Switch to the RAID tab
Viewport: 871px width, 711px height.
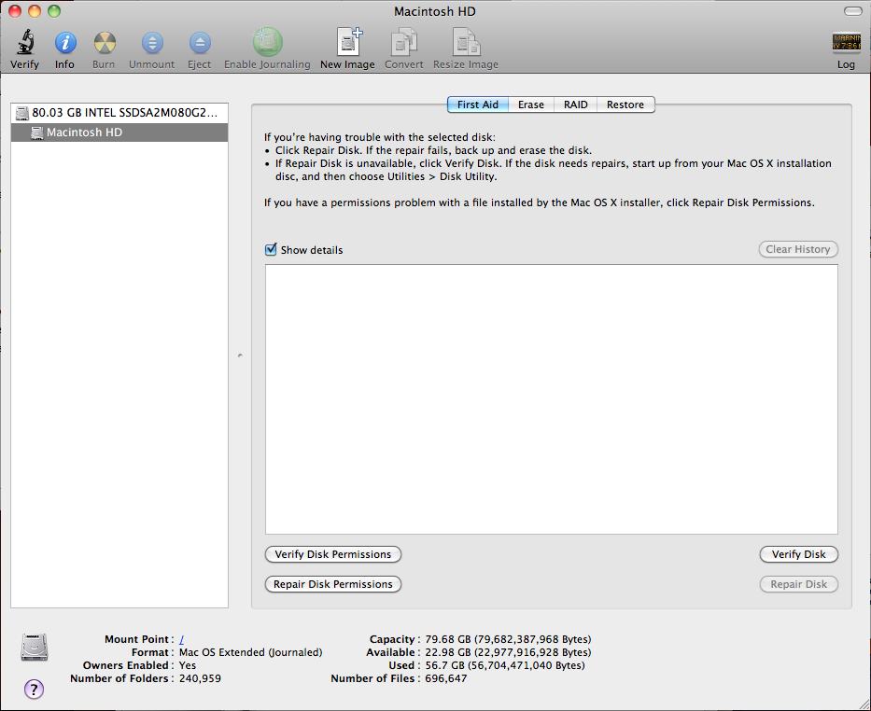575,105
